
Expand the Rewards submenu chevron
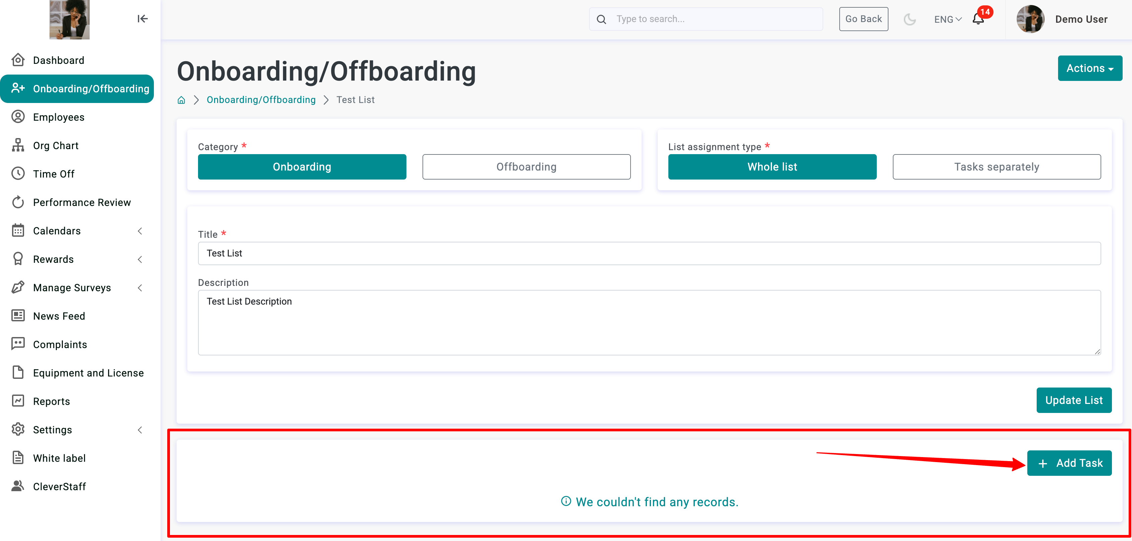point(140,259)
